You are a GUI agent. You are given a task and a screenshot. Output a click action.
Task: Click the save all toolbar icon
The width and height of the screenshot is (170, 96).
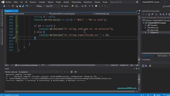pos(23,6)
